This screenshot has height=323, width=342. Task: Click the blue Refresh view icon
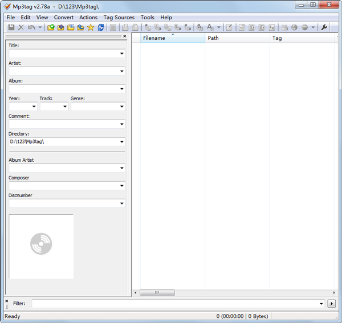[x=101, y=27]
